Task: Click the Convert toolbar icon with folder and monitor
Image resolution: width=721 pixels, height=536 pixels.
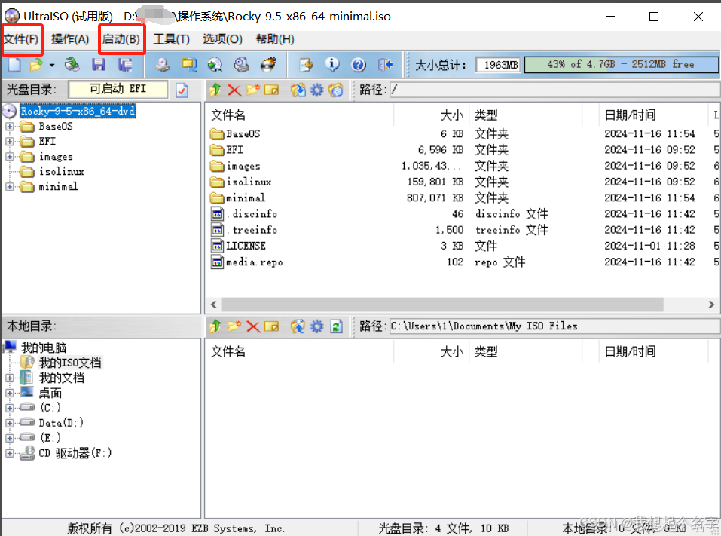Action: [x=189, y=65]
